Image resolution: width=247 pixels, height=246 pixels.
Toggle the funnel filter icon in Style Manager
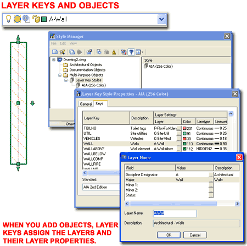click(x=131, y=52)
